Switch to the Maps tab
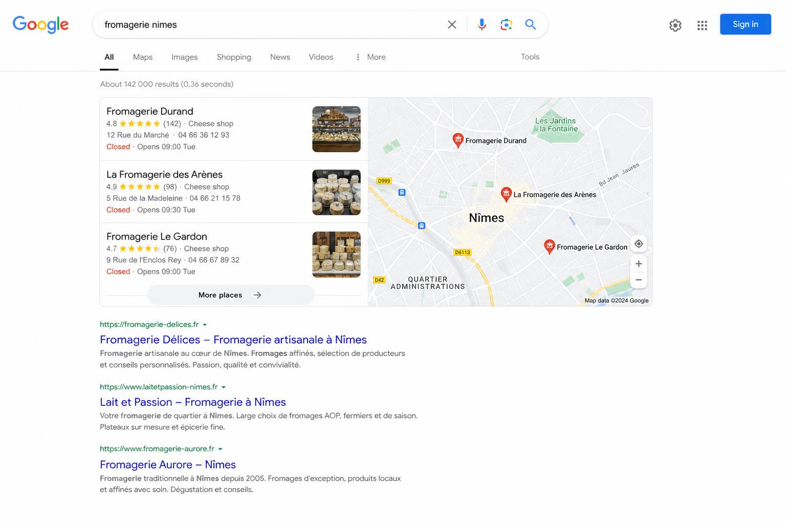This screenshot has width=786, height=524. tap(143, 57)
